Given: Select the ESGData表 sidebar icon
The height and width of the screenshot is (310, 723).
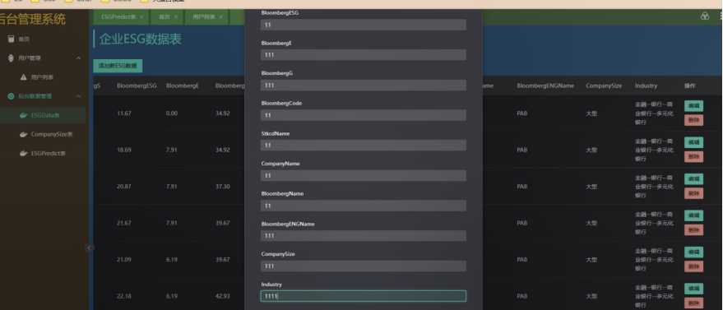Looking at the screenshot, I should pyautogui.click(x=24, y=115).
